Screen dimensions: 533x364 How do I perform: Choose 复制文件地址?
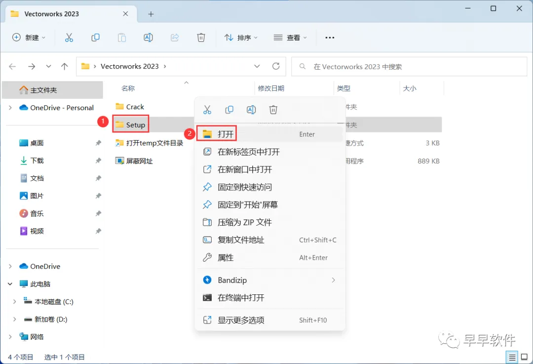[270, 240]
